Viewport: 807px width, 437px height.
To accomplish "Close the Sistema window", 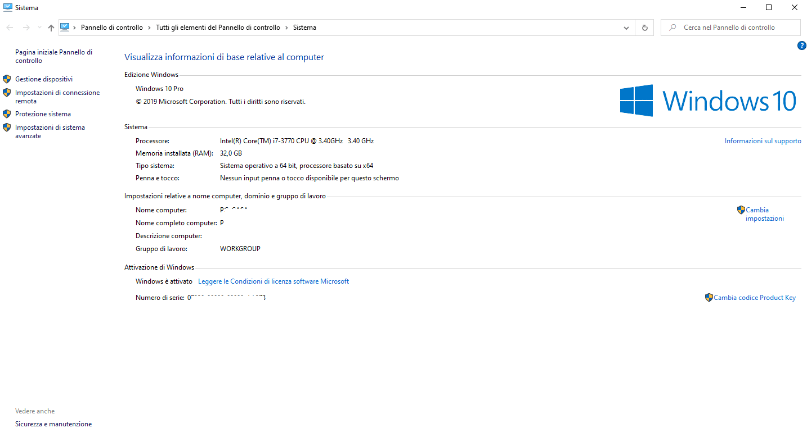I will point(794,7).
